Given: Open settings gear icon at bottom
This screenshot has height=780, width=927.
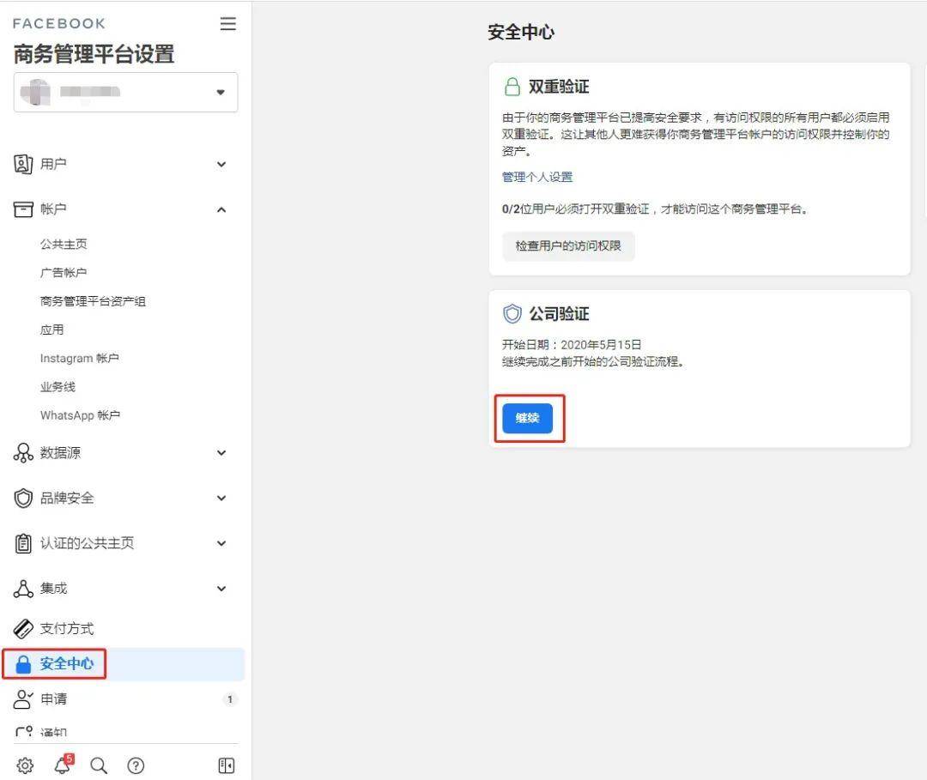Looking at the screenshot, I should click(x=25, y=765).
